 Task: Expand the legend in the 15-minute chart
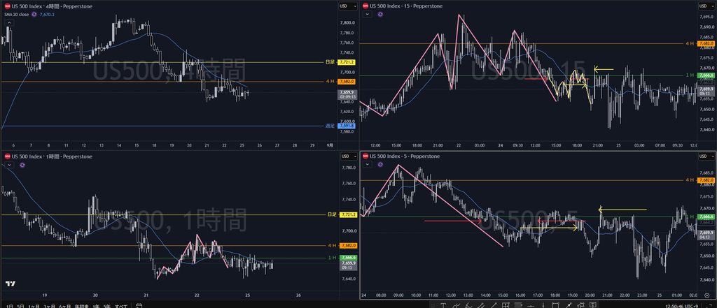(367, 14)
